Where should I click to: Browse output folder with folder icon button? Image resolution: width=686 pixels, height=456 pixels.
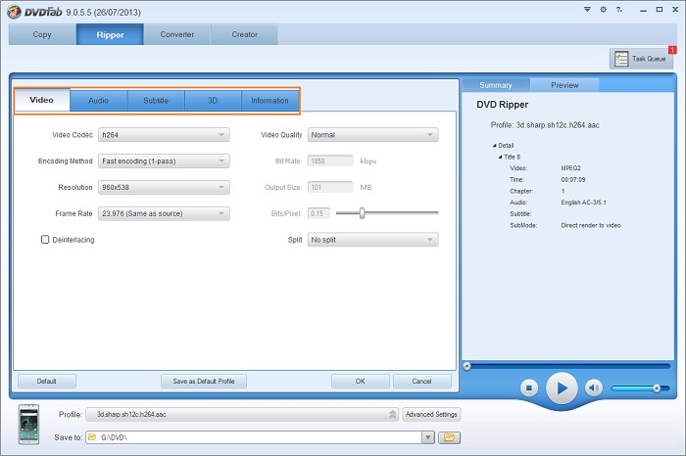point(449,437)
